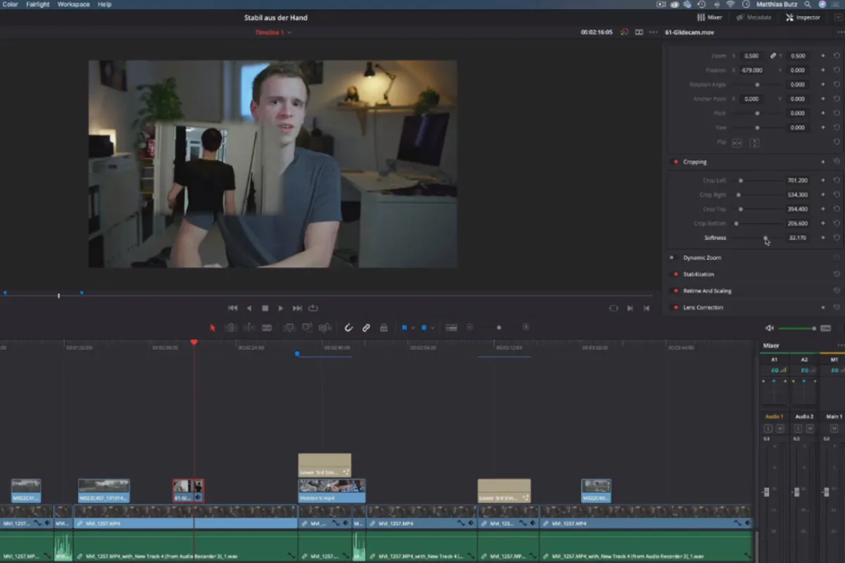
Task: Open the Color menu
Action: pyautogui.click(x=11, y=4)
